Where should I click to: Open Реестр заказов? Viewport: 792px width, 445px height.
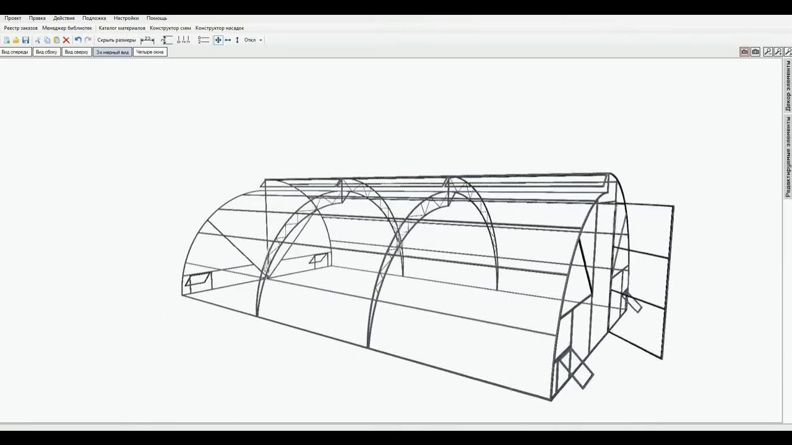[x=21, y=28]
